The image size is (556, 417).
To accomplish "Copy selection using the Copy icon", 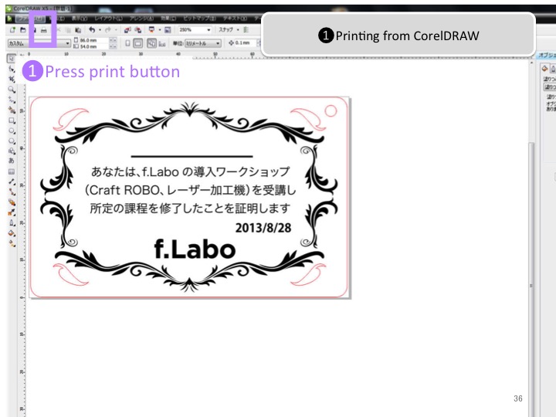I will (x=69, y=30).
